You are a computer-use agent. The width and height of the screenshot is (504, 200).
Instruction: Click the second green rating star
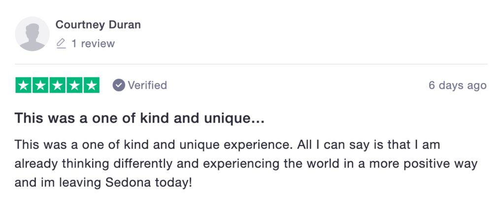pos(40,85)
